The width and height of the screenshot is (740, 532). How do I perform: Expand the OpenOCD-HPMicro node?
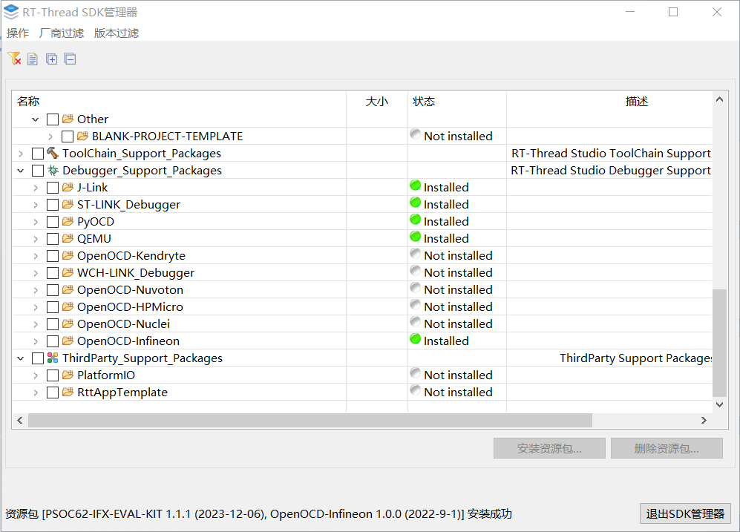point(36,307)
